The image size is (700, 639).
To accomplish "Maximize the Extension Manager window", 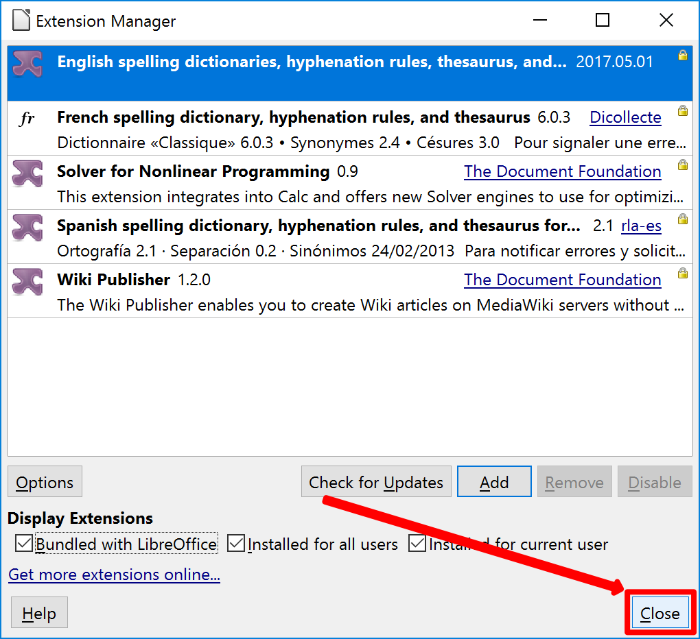I will tap(603, 20).
